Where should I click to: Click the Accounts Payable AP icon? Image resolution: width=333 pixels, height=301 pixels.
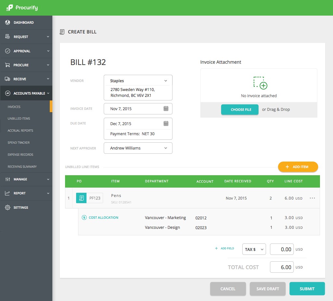coord(8,93)
